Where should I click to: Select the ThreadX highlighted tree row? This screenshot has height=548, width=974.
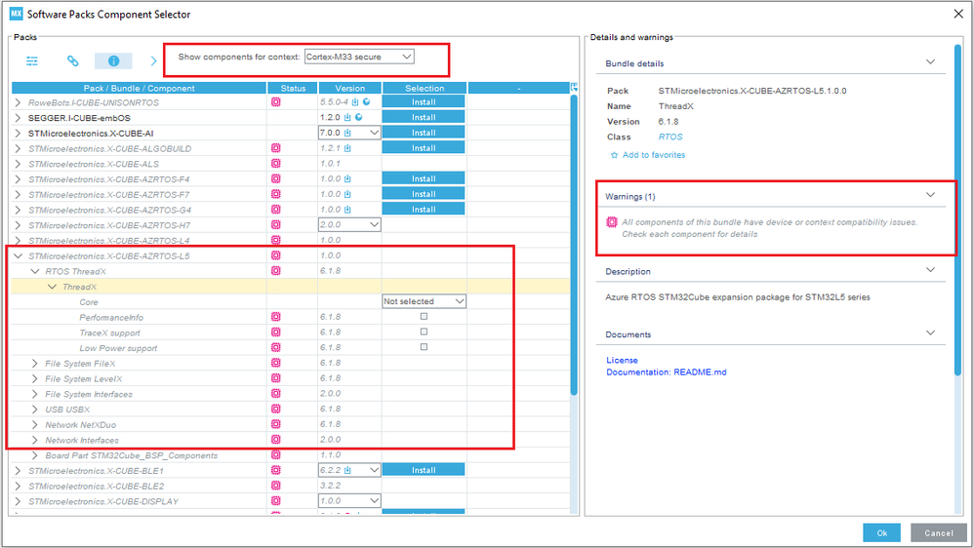pyautogui.click(x=291, y=287)
